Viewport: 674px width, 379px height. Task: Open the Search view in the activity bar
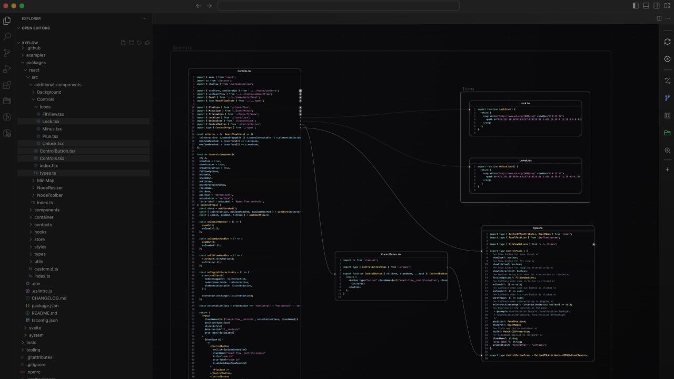coord(7,36)
